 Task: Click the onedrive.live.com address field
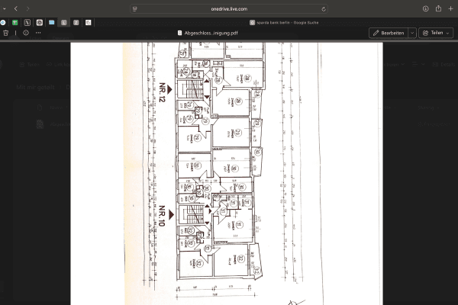coord(229,8)
